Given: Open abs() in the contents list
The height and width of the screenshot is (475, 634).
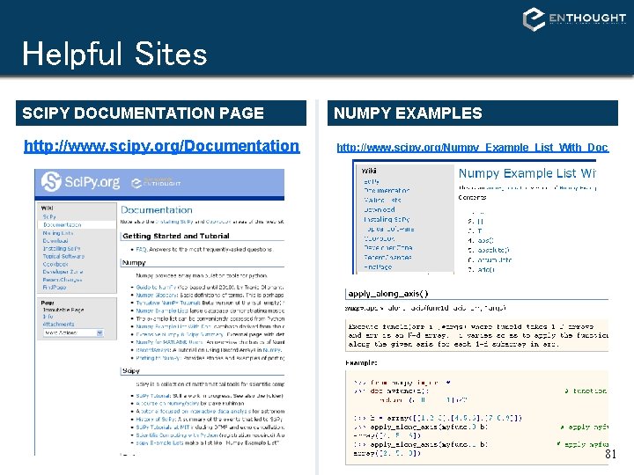Looking at the screenshot, I should pos(485,240).
